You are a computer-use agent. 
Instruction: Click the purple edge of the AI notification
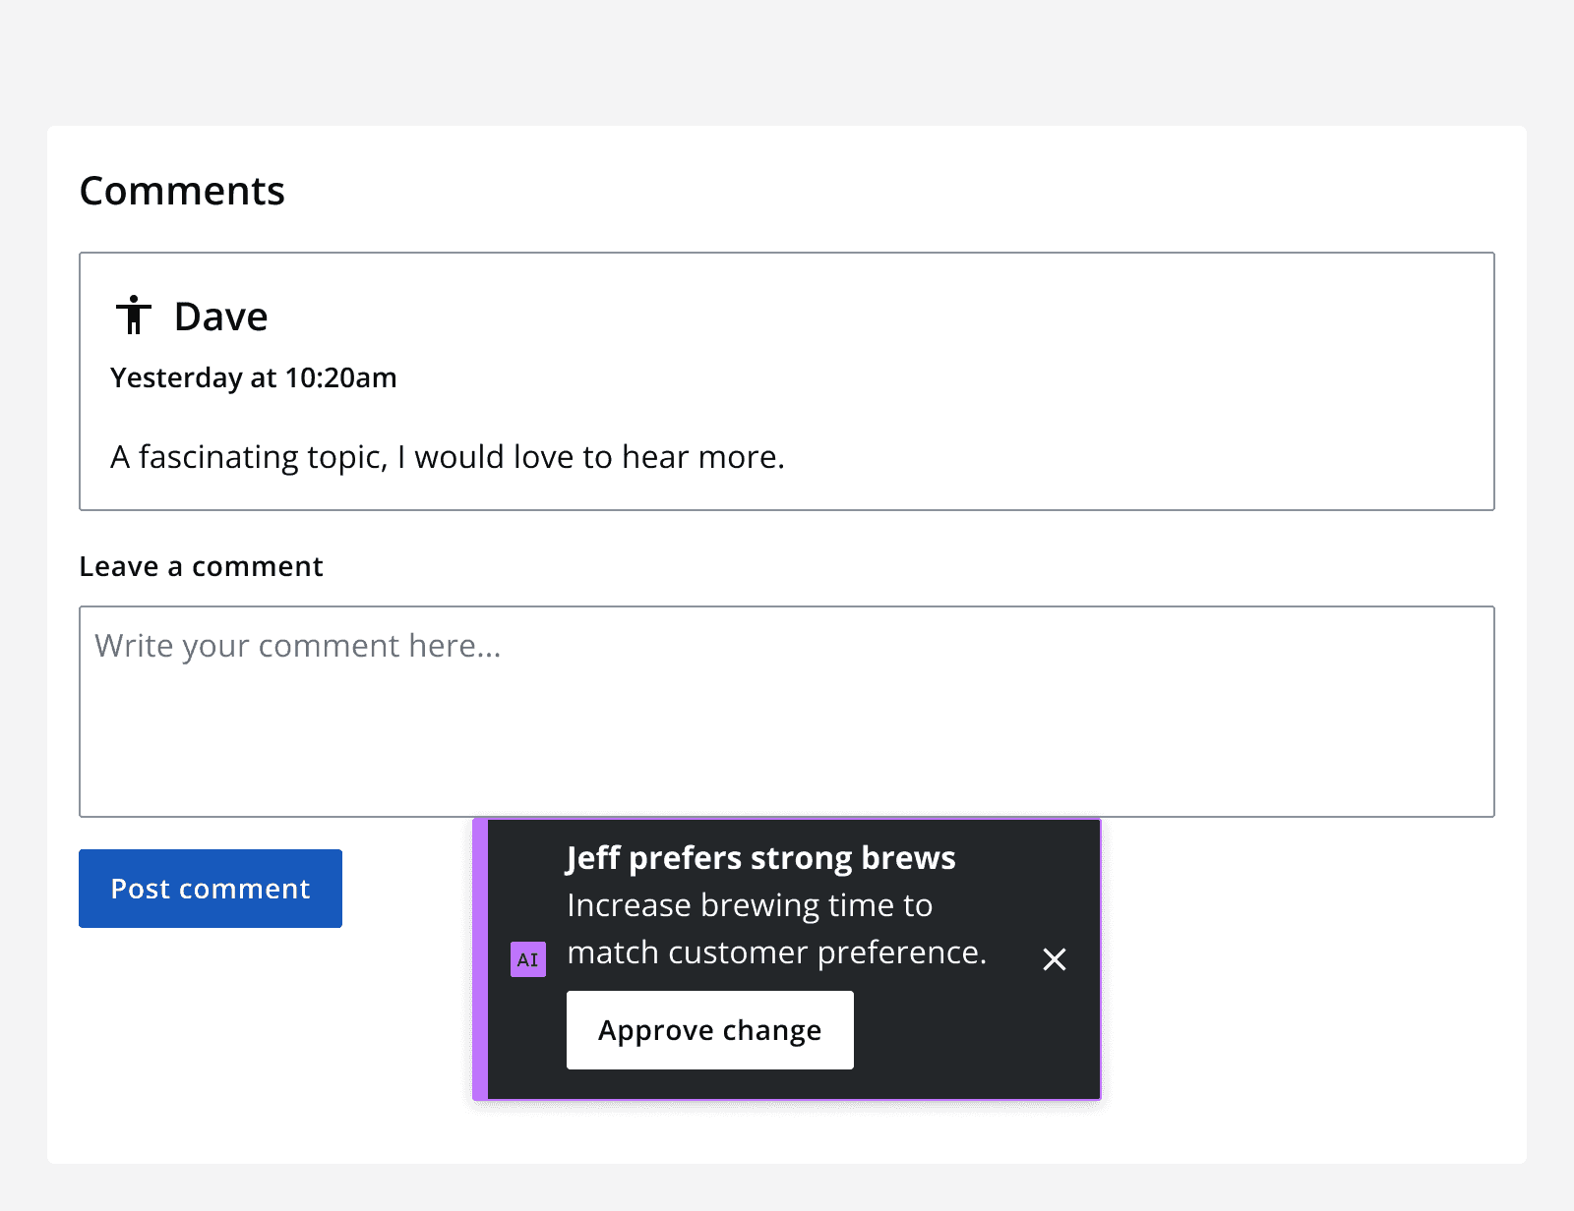pyautogui.click(x=478, y=958)
